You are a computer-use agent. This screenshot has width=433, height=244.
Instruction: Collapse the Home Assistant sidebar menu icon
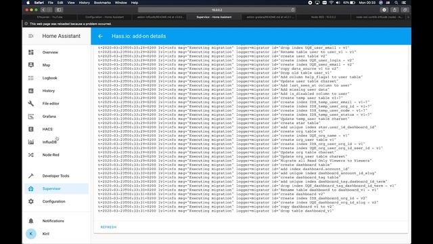(31, 36)
